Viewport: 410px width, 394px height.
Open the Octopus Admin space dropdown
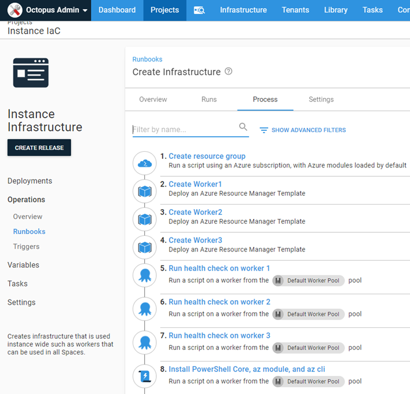(49, 10)
